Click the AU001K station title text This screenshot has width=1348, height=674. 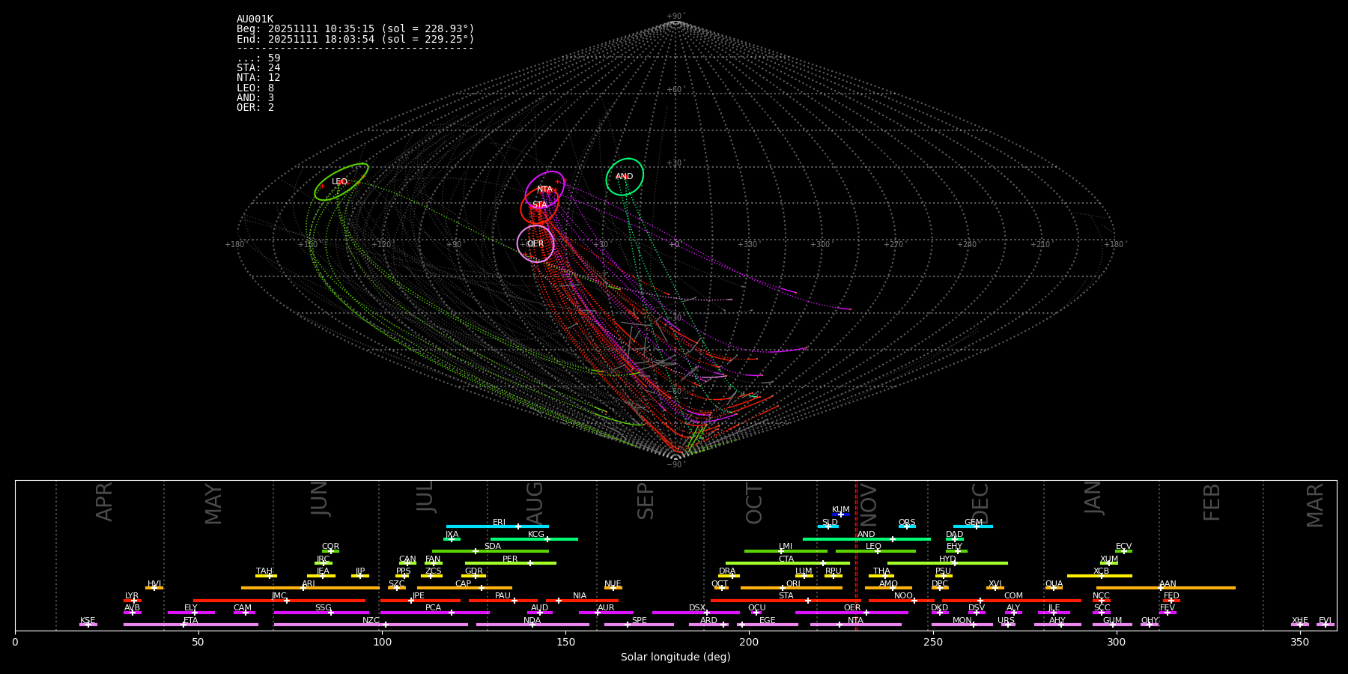[255, 19]
